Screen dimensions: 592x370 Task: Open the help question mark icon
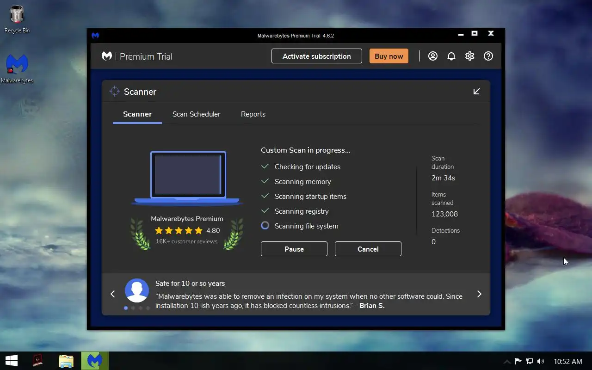coord(488,56)
